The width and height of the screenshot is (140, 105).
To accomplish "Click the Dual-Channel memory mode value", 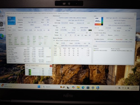I will click(x=71, y=33).
